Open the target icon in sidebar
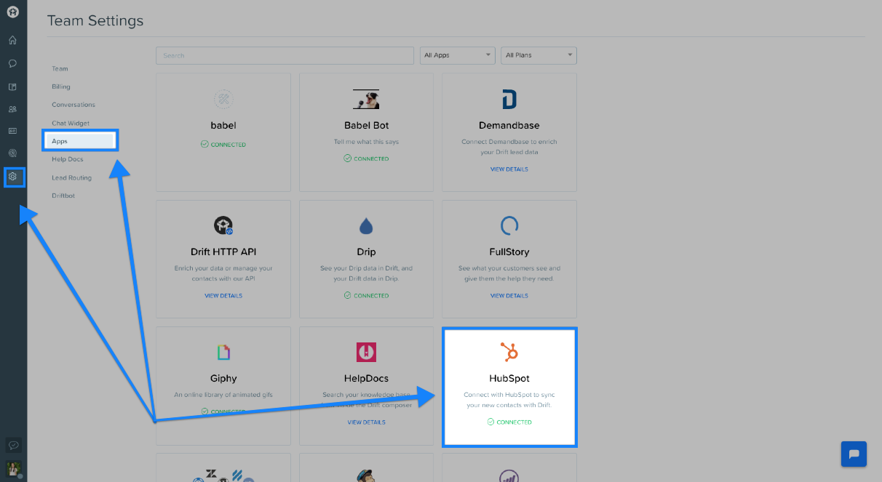 point(12,153)
